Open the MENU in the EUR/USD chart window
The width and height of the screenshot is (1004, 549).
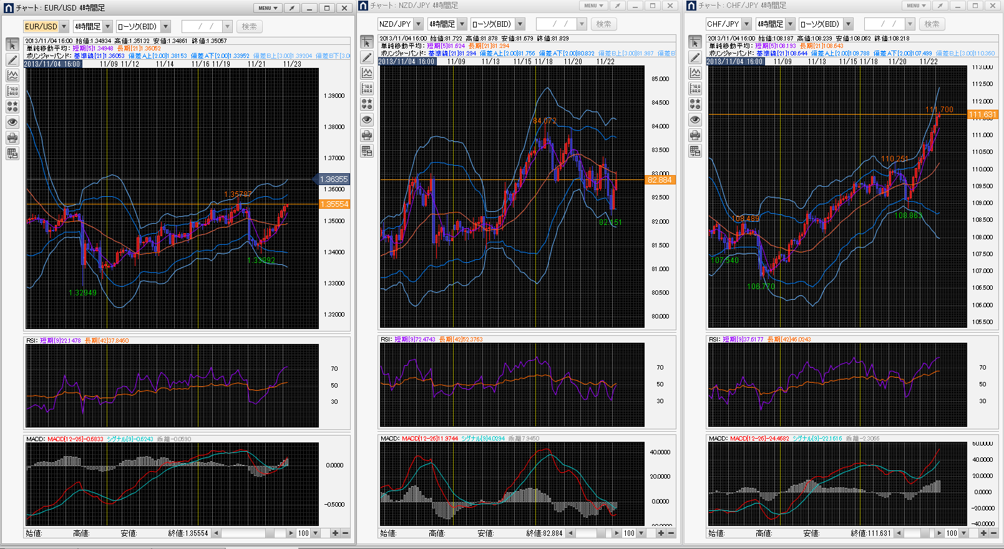[268, 8]
